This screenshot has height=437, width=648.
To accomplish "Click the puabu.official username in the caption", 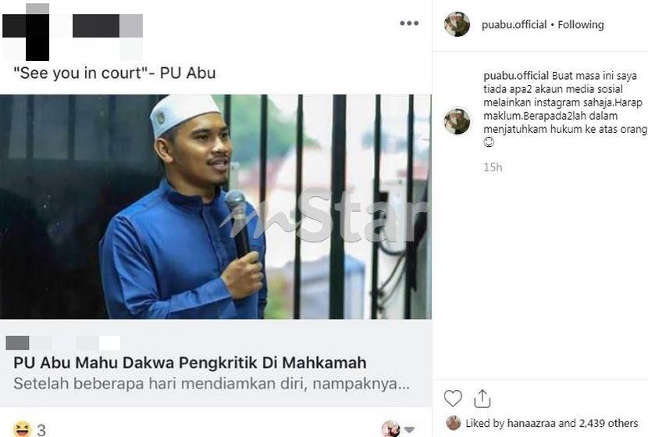I will 516,76.
